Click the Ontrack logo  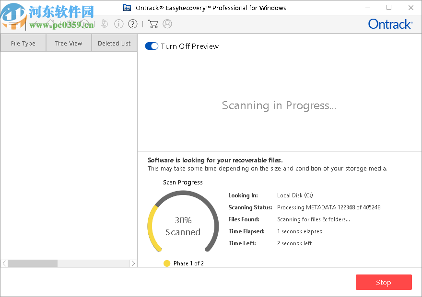[x=389, y=24]
